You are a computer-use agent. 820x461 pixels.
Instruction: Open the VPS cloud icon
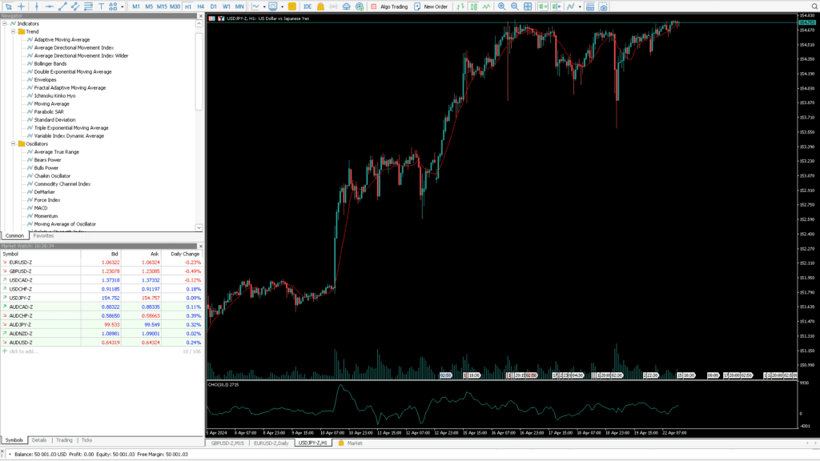pyautogui.click(x=346, y=6)
